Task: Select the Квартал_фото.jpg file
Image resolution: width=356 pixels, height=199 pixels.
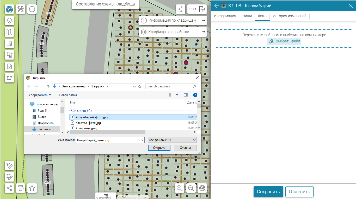Action: point(88,123)
